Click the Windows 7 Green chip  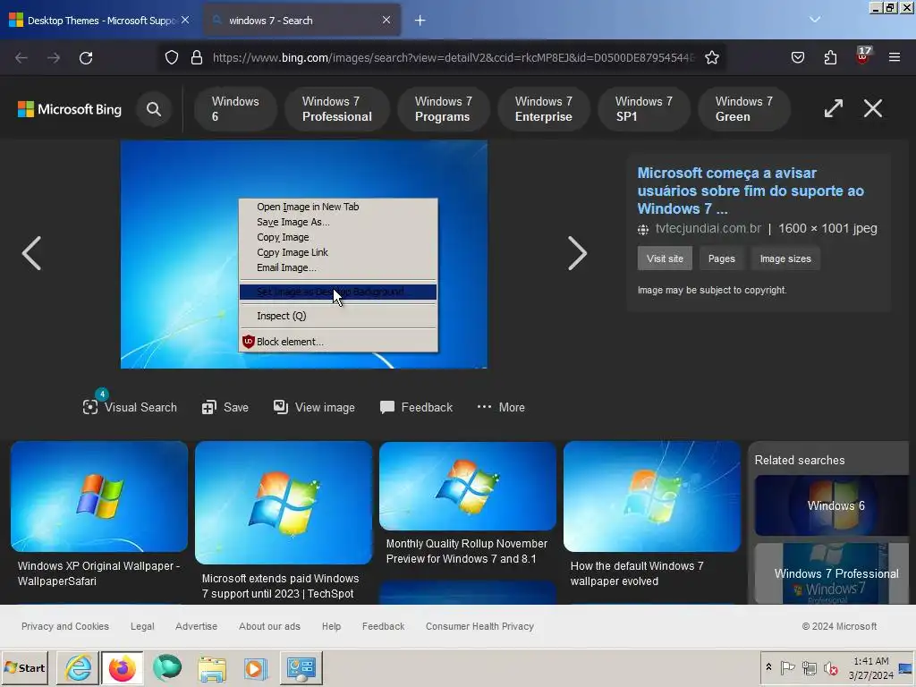click(743, 109)
